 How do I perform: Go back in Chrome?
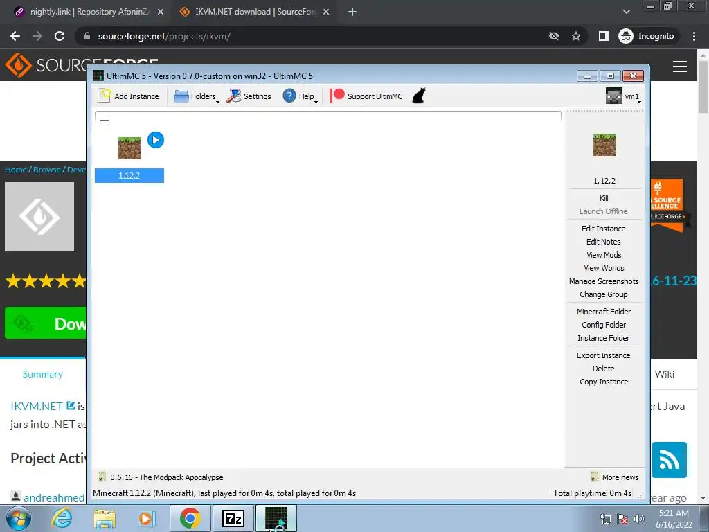pos(15,36)
